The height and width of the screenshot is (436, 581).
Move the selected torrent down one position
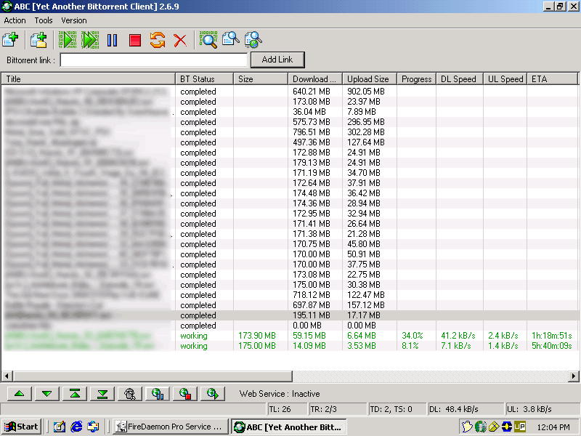tap(47, 394)
